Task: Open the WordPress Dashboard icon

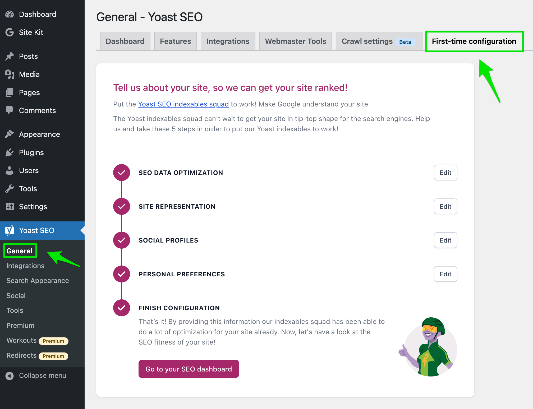Action: point(10,14)
